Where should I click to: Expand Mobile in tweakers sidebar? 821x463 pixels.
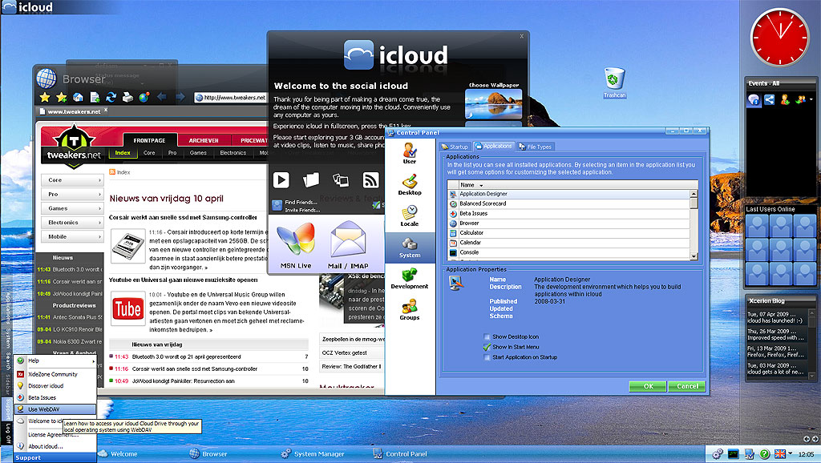pyautogui.click(x=72, y=236)
